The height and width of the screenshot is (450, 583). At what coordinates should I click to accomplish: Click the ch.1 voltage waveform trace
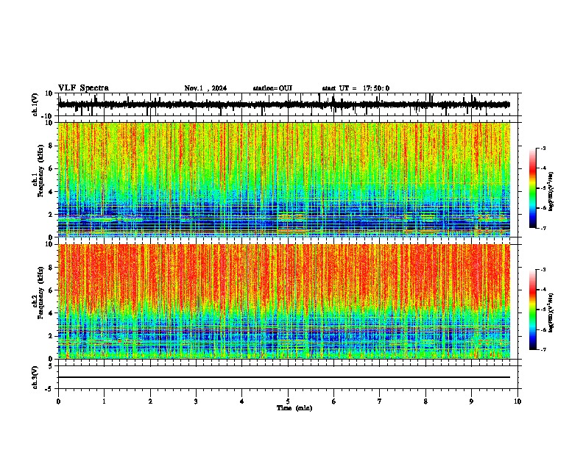coord(284,104)
